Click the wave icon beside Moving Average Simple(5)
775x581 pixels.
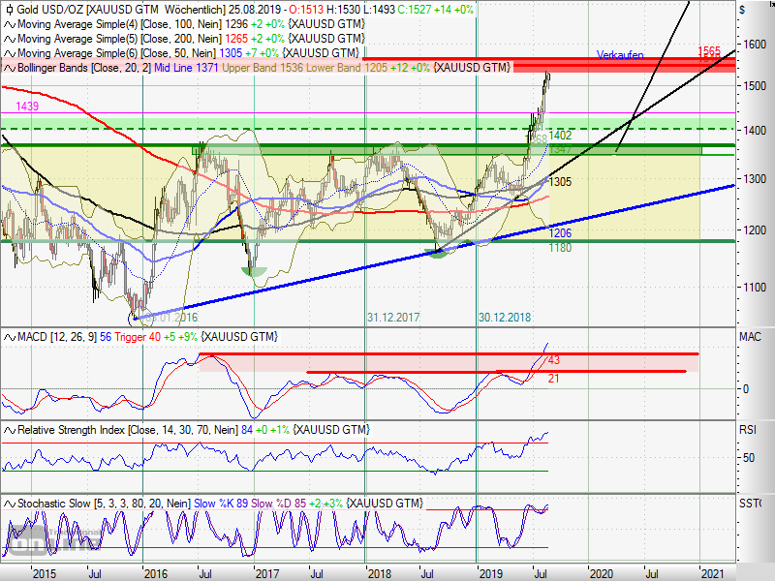coord(10,39)
